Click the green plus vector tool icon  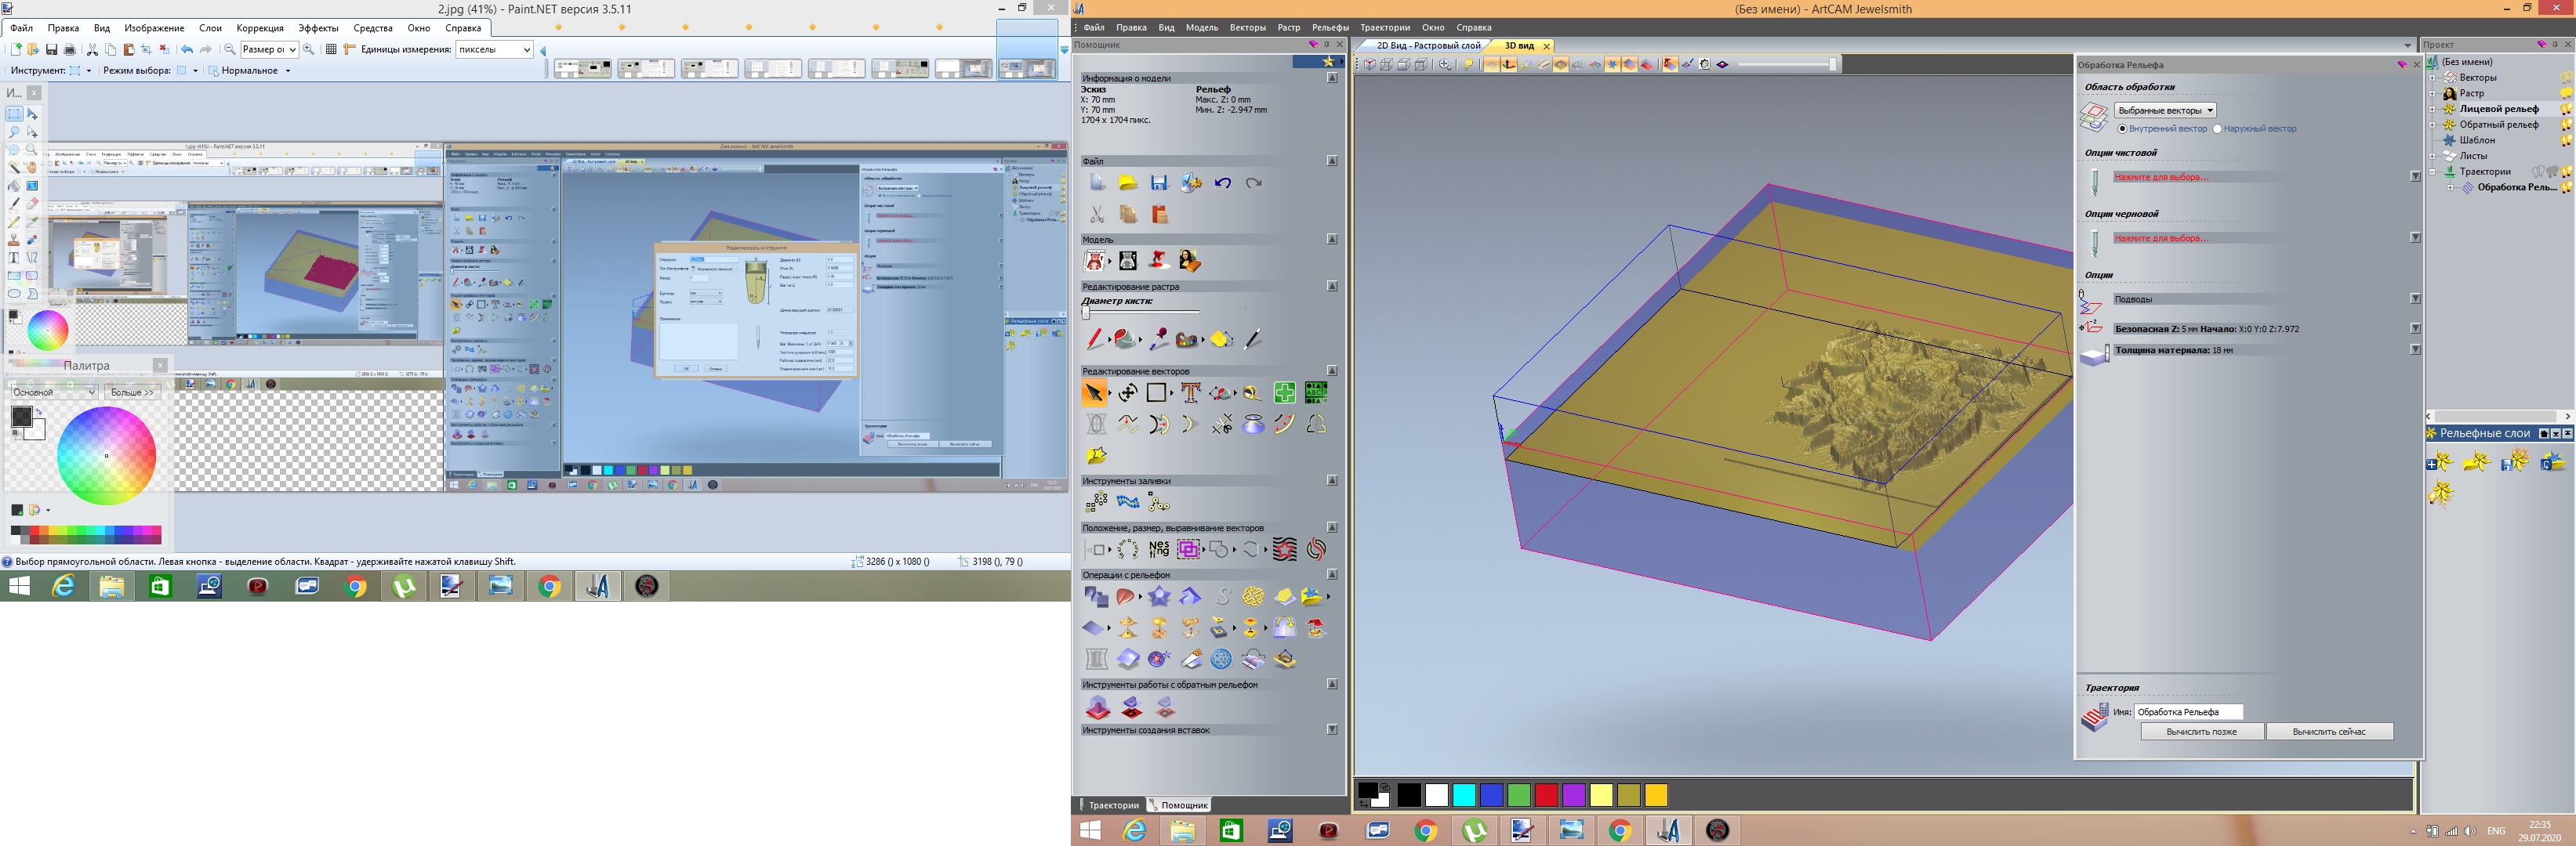point(1284,392)
